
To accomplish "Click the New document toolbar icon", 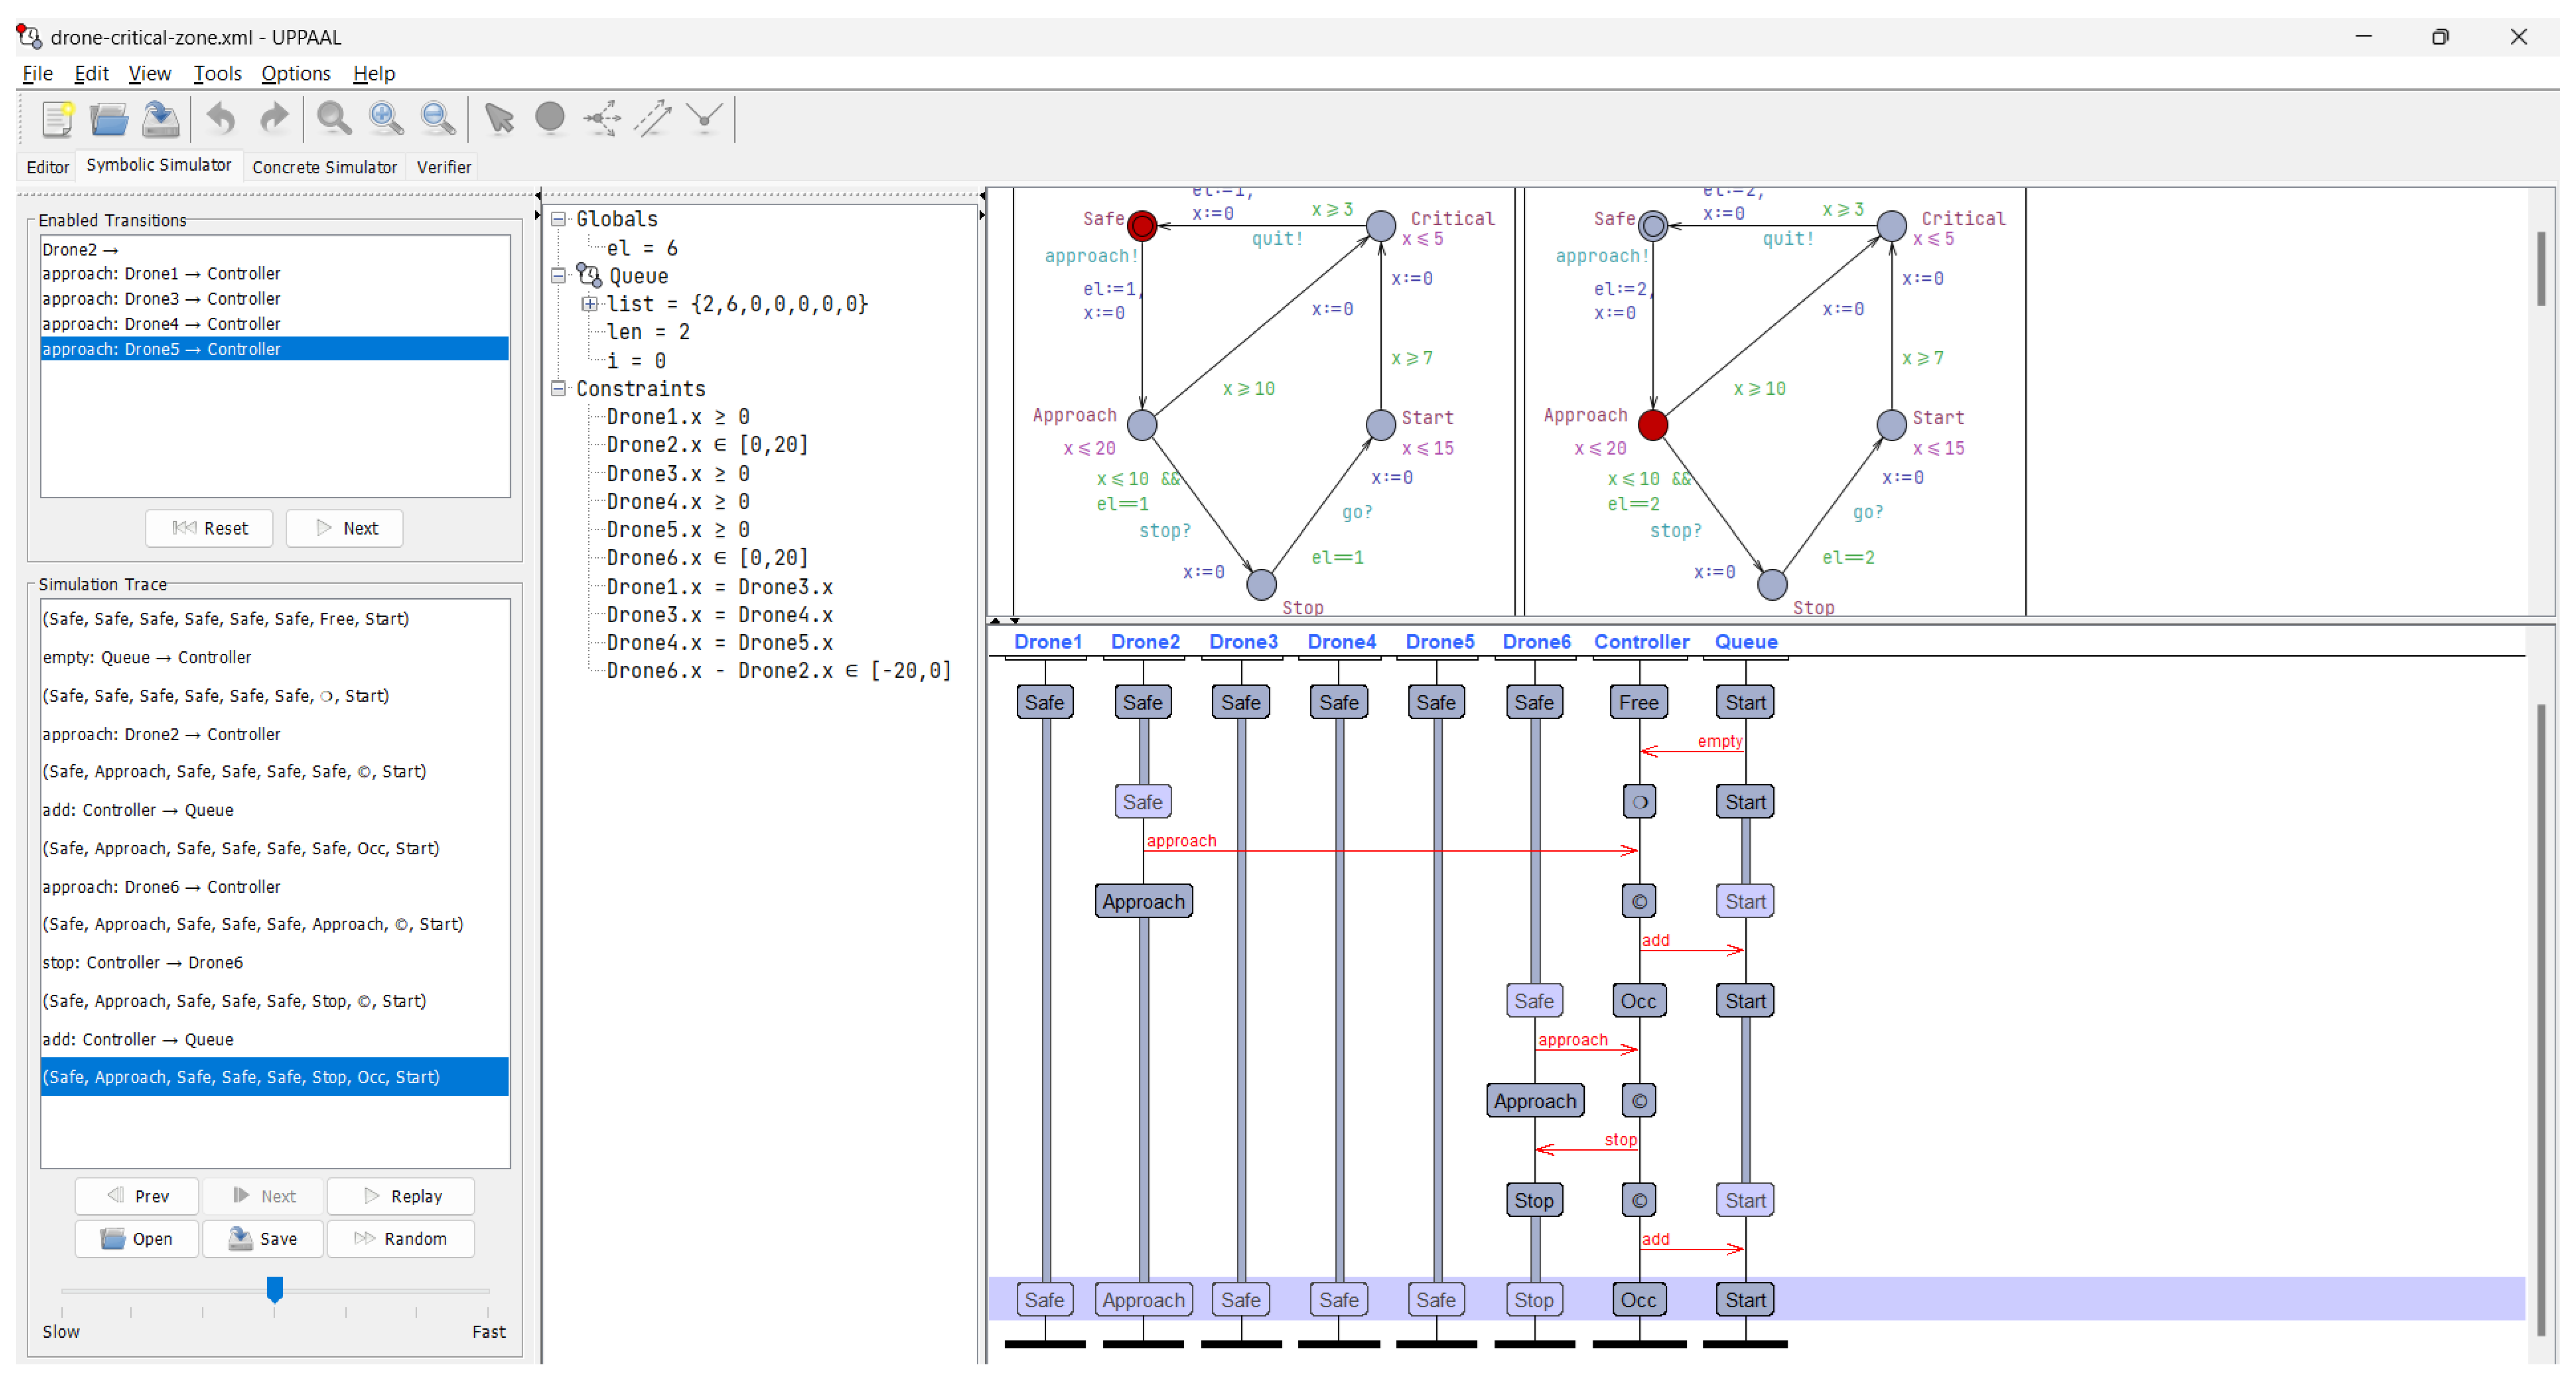I will point(57,119).
